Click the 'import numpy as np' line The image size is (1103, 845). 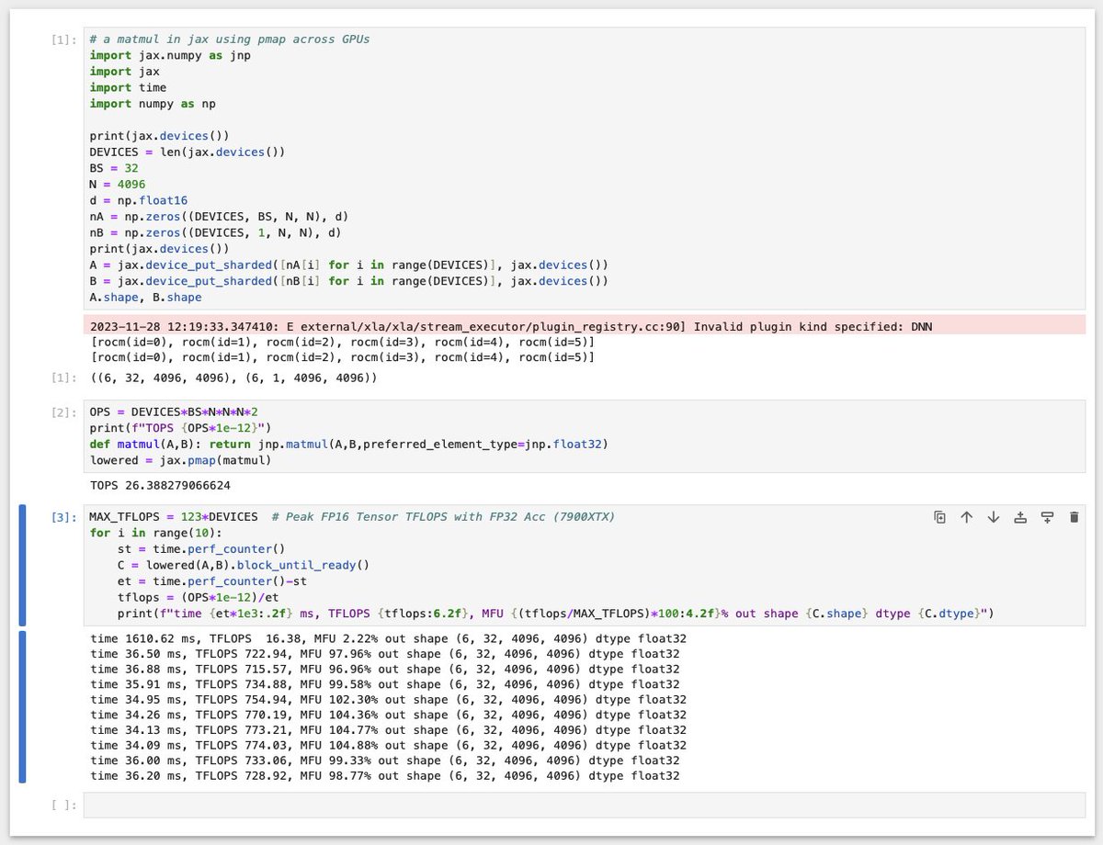point(152,104)
